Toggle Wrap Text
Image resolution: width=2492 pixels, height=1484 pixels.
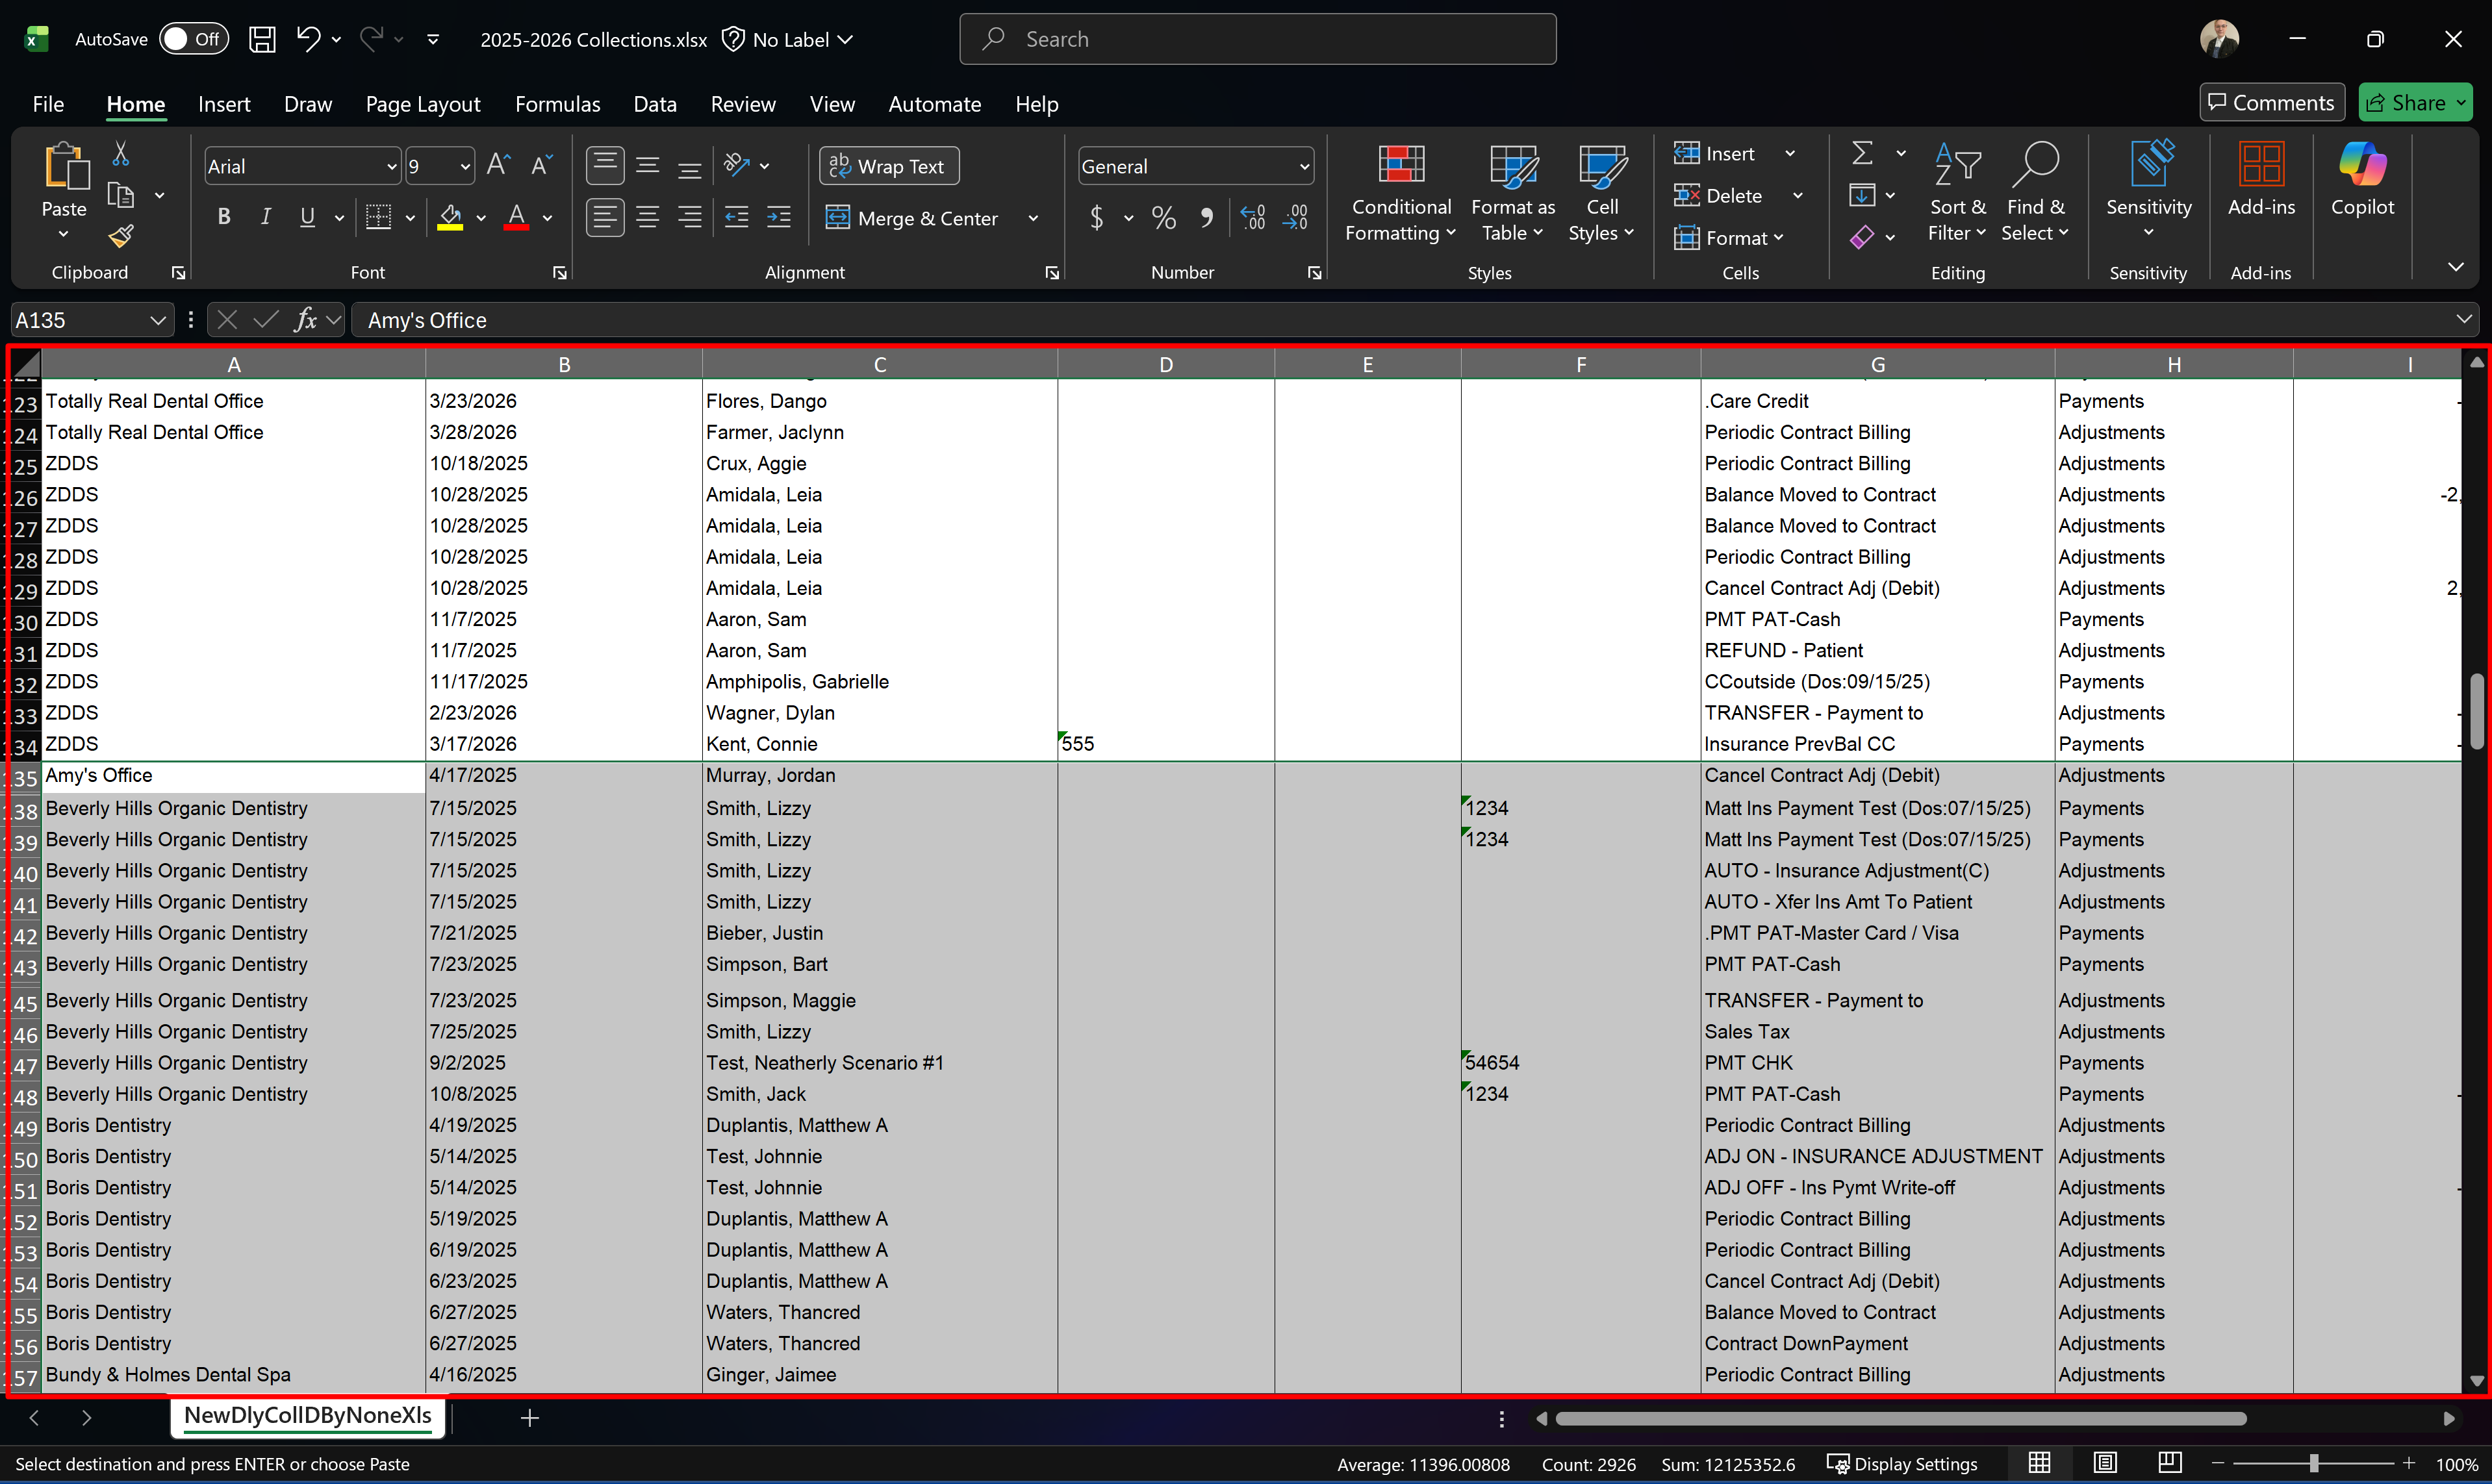click(888, 166)
